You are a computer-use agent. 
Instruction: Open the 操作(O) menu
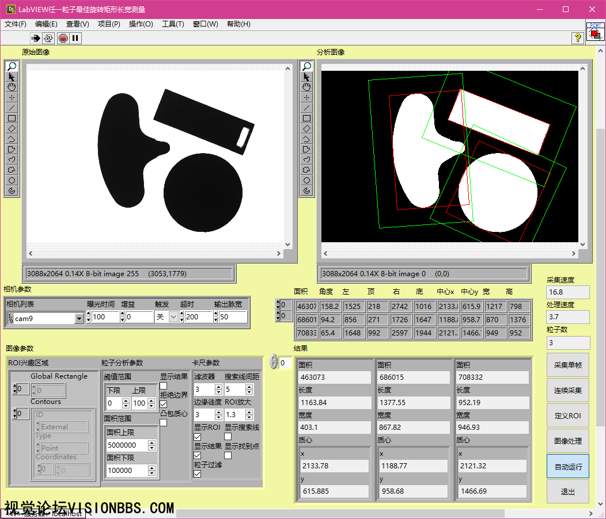[141, 24]
